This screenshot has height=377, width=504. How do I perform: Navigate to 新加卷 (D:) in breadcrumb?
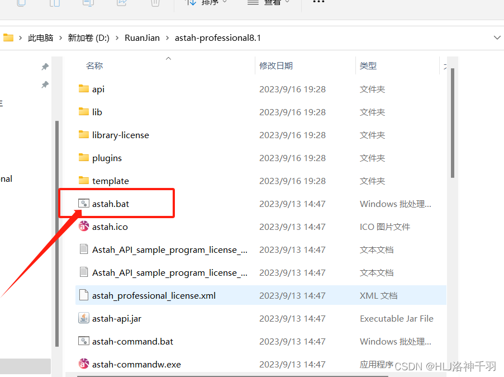(88, 38)
